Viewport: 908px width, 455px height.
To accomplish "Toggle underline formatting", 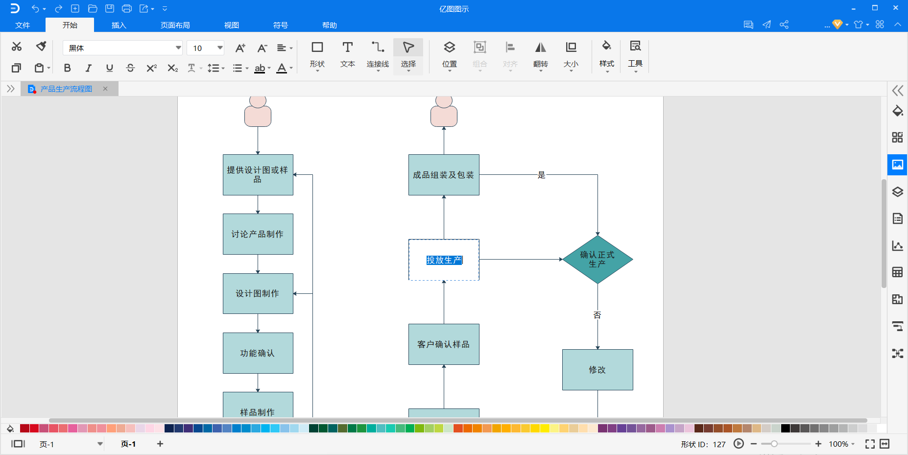I will click(x=110, y=68).
